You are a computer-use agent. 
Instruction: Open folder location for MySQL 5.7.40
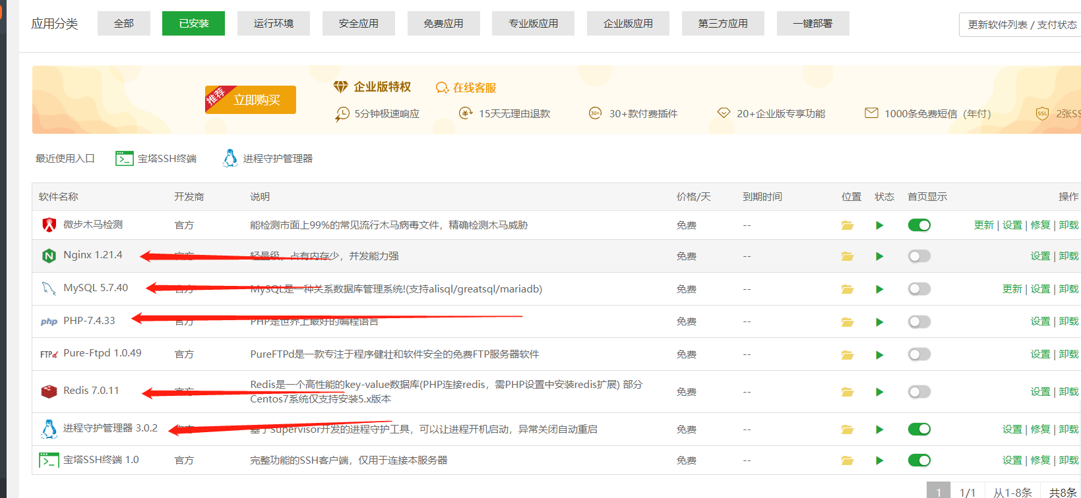(x=848, y=289)
